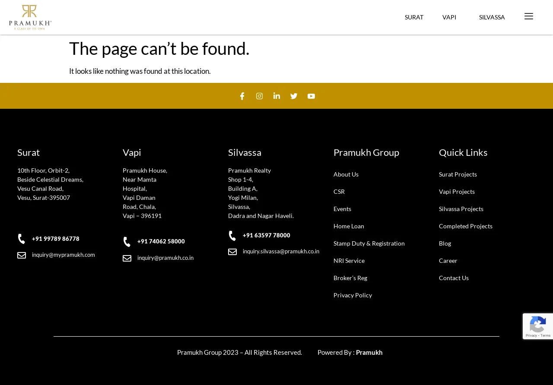Screen dimensions: 553x385
Task: Select VAPI in the top navigation
Action: pos(449,17)
